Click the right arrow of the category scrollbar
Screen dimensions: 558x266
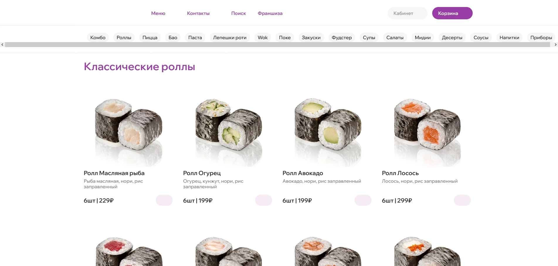pyautogui.click(x=555, y=45)
